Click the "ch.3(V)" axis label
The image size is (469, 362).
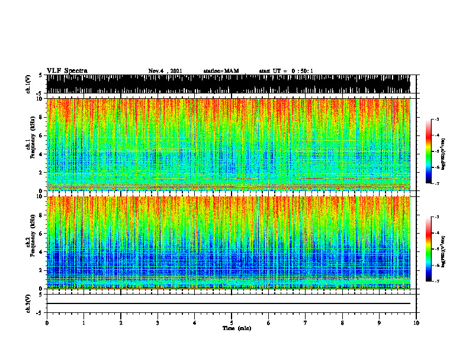click(28, 303)
